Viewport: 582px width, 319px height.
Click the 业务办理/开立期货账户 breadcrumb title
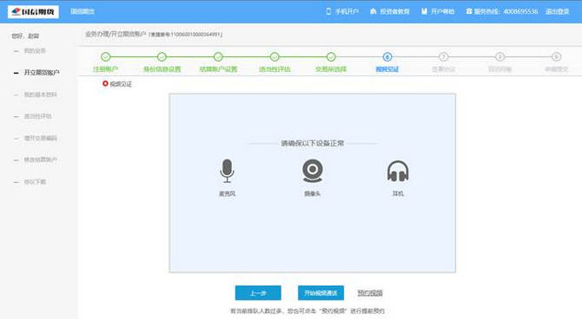(116, 34)
